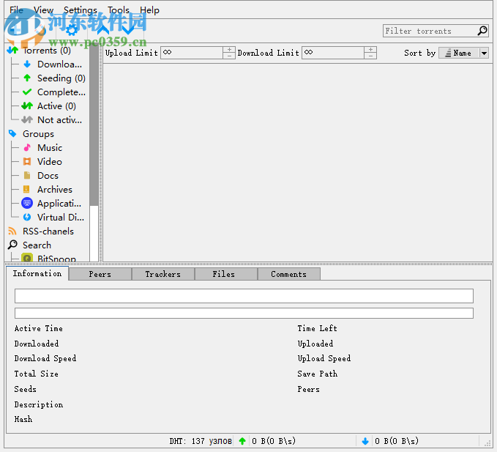
Task: Click the Docs file icon
Action: pyautogui.click(x=27, y=175)
